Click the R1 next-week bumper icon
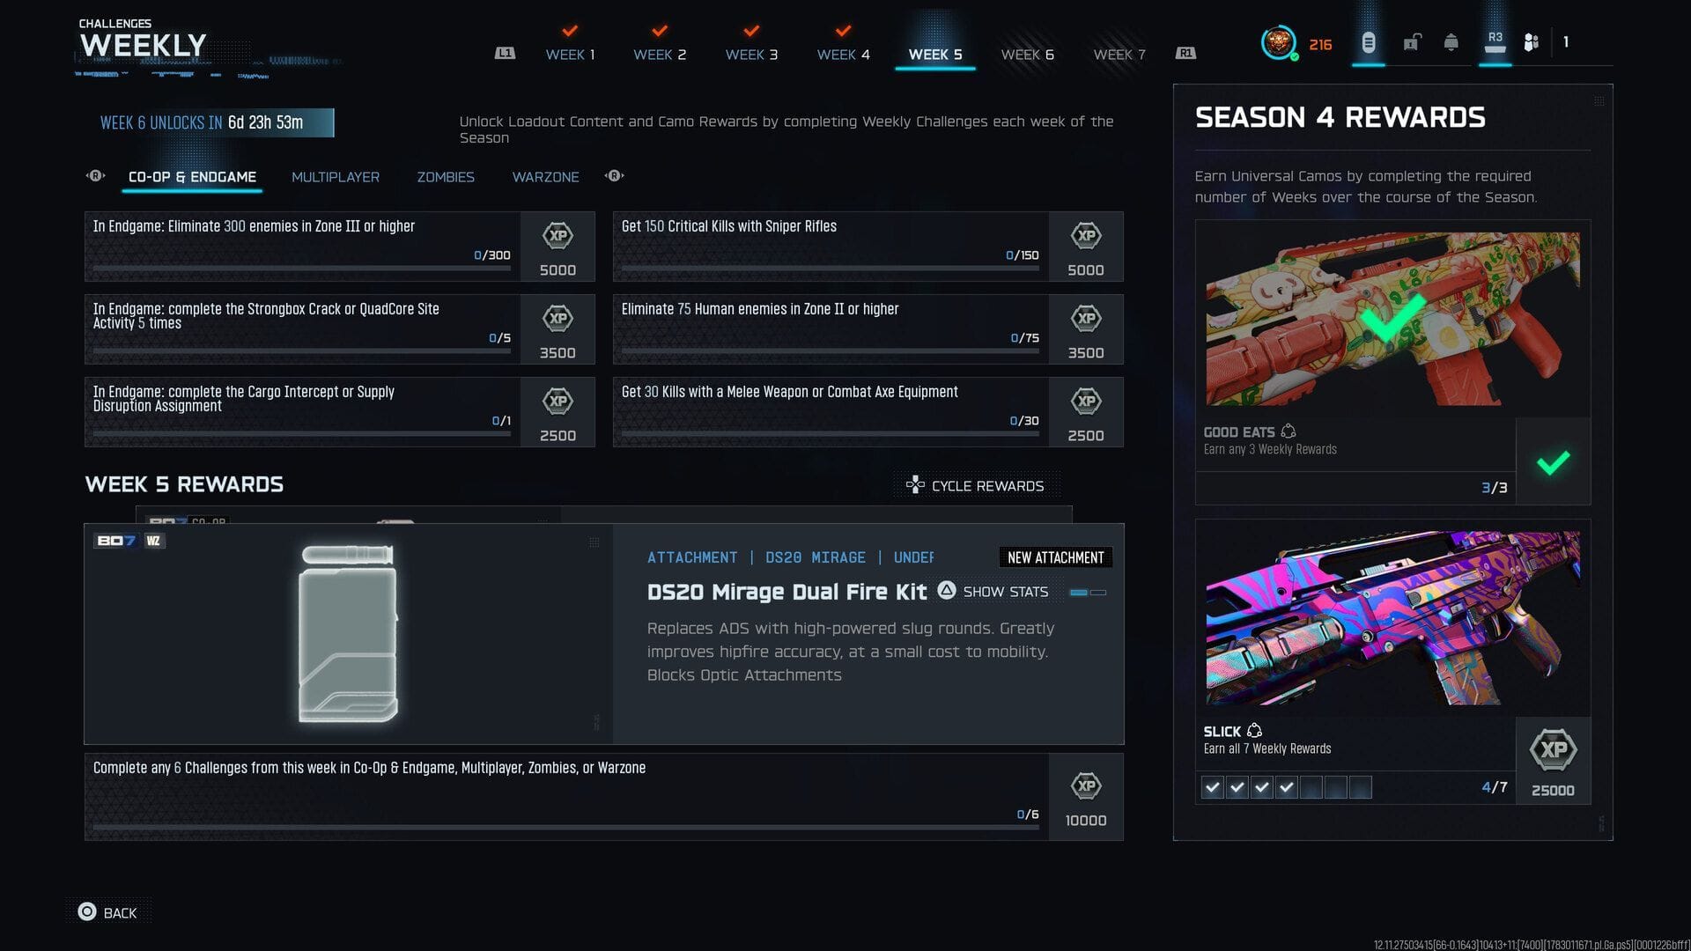The width and height of the screenshot is (1691, 951). pos(1185,54)
